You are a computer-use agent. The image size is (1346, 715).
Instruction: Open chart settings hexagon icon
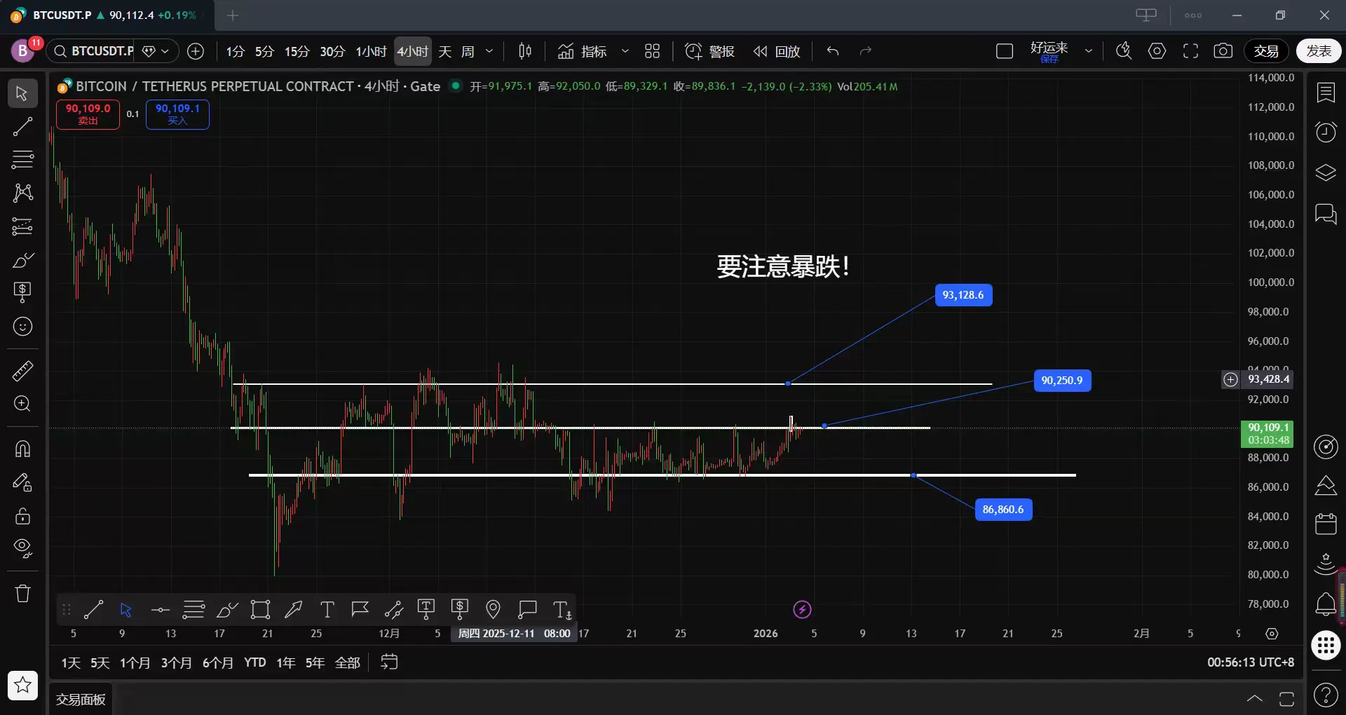(x=1157, y=51)
